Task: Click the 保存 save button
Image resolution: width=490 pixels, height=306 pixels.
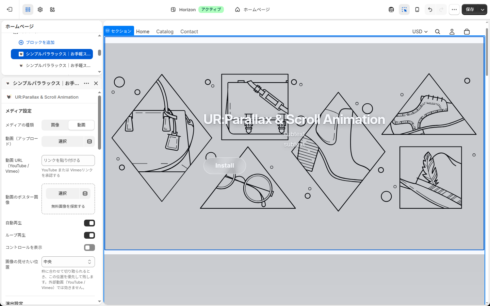Action: (470, 10)
